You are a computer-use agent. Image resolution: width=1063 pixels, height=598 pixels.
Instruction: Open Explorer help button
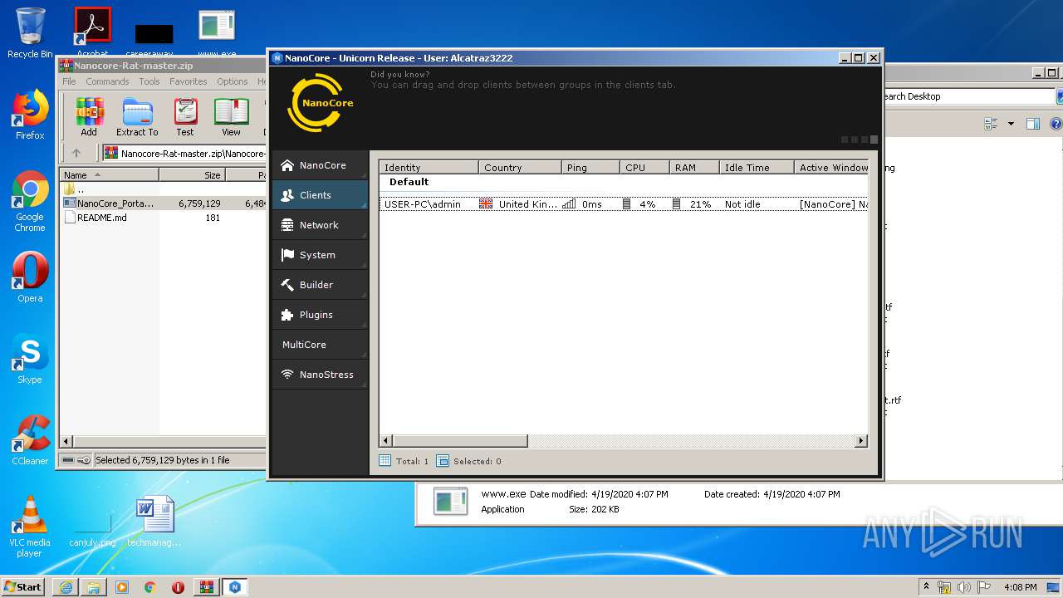coord(1056,124)
